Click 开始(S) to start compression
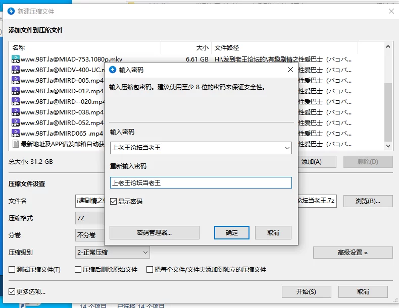 click(x=307, y=292)
